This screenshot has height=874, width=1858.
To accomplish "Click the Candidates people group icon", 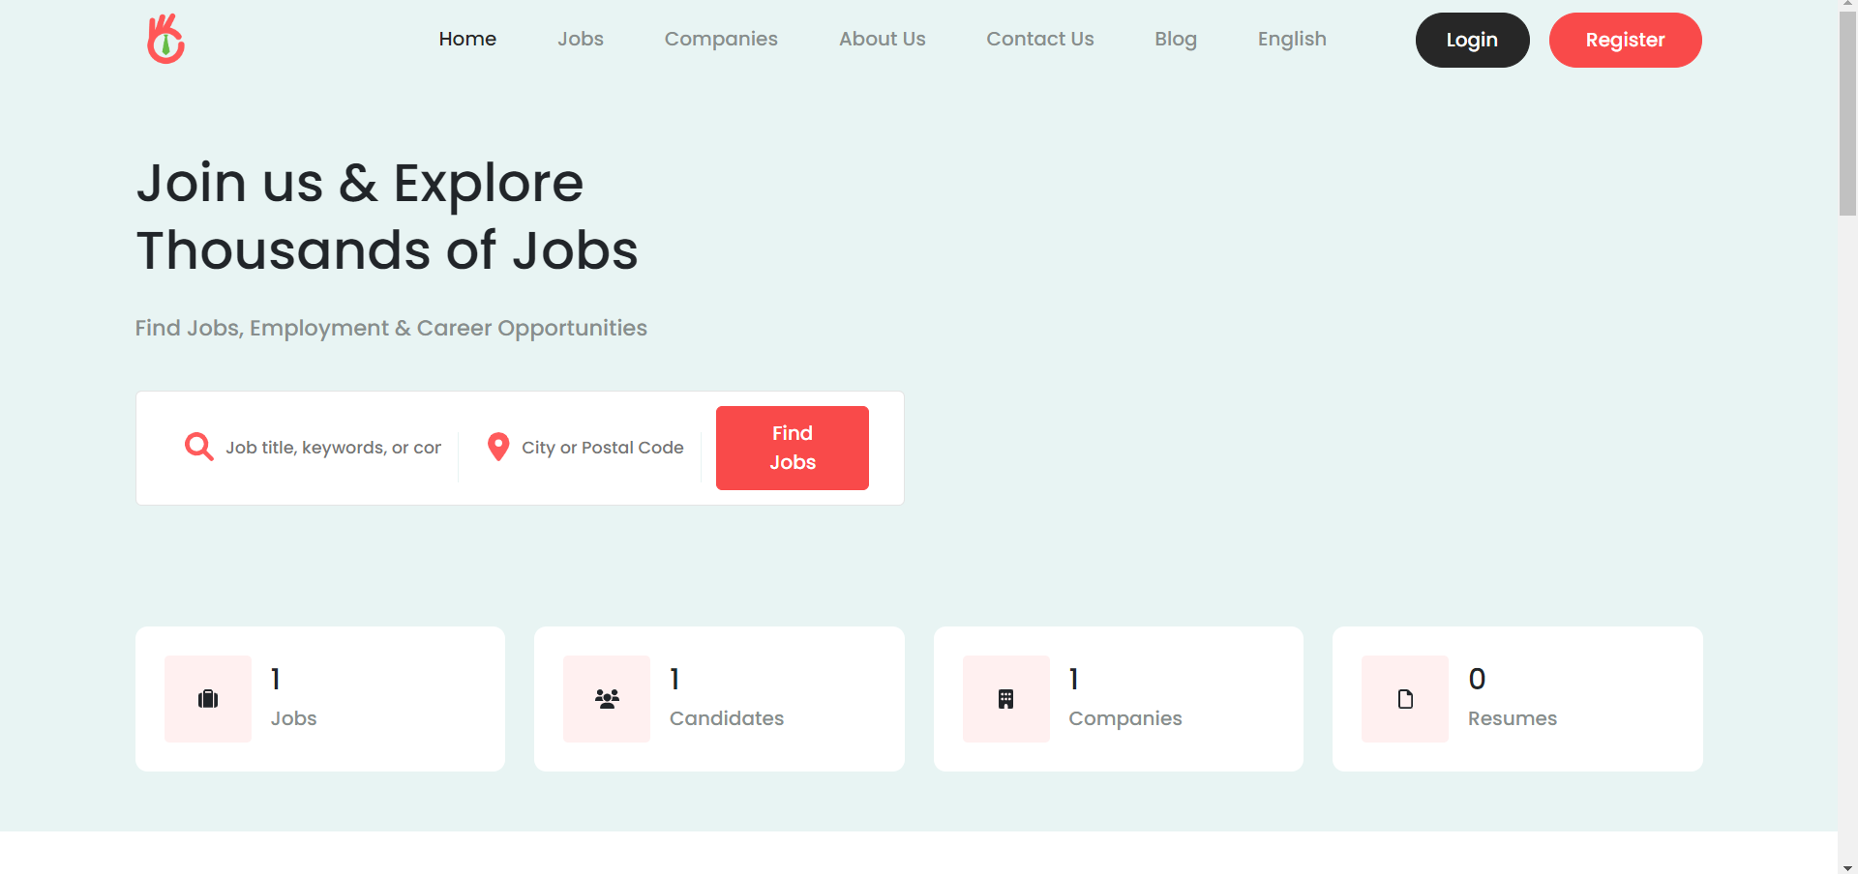I will (607, 699).
